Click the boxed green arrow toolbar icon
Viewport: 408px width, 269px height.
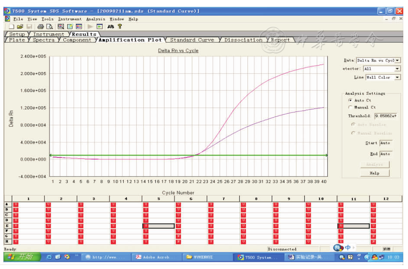coord(100,26)
